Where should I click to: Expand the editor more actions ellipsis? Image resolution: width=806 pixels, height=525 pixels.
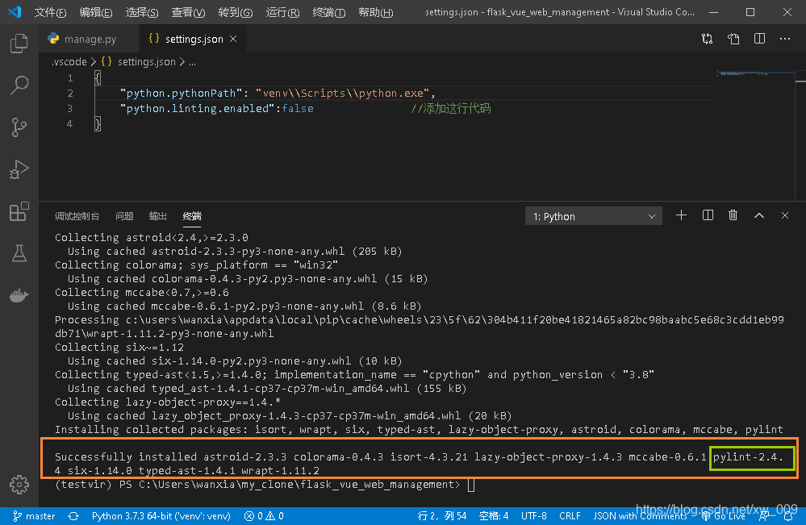pos(785,38)
